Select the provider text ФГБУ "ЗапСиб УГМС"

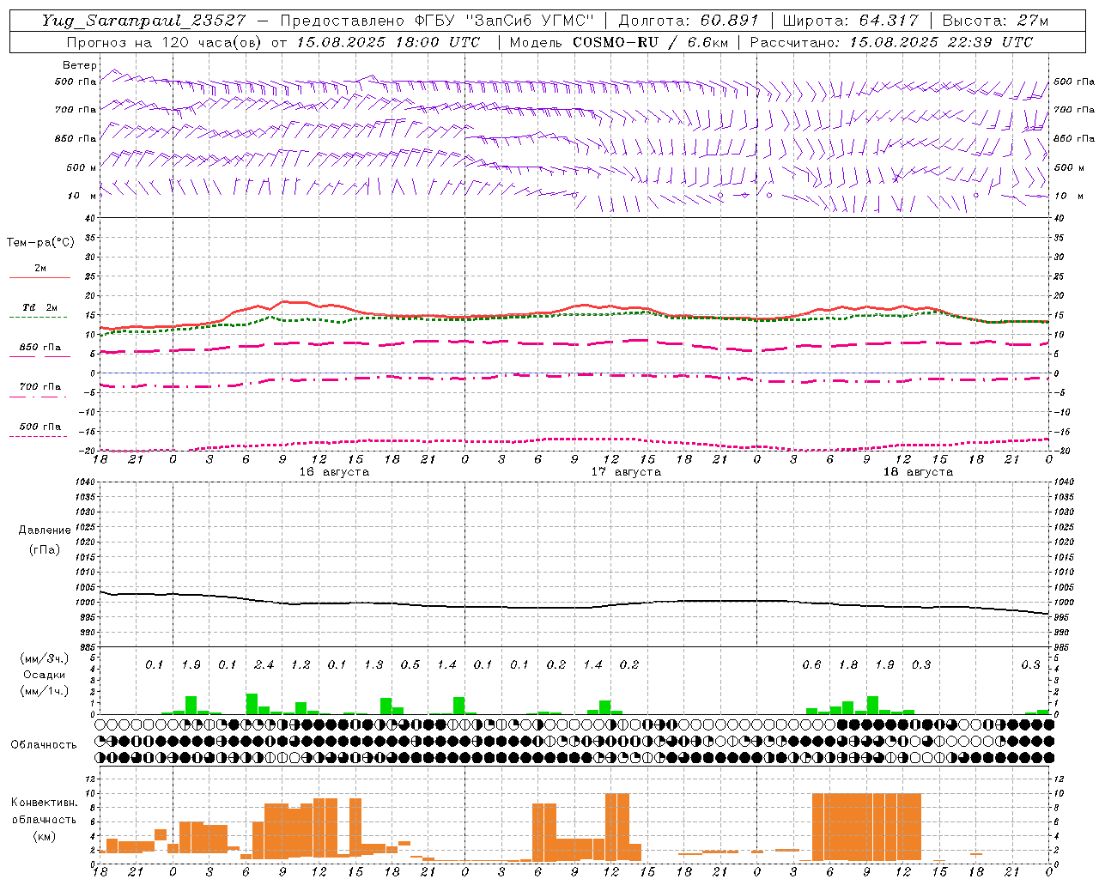pos(504,21)
